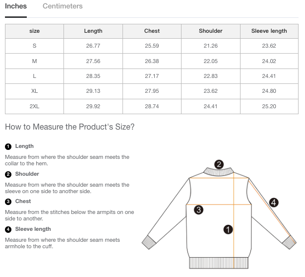The width and height of the screenshot is (305, 277).
Task: Click the L size Length value 28.35
Action: pos(93,76)
